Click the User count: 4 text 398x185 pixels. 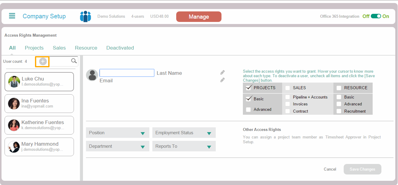15,61
